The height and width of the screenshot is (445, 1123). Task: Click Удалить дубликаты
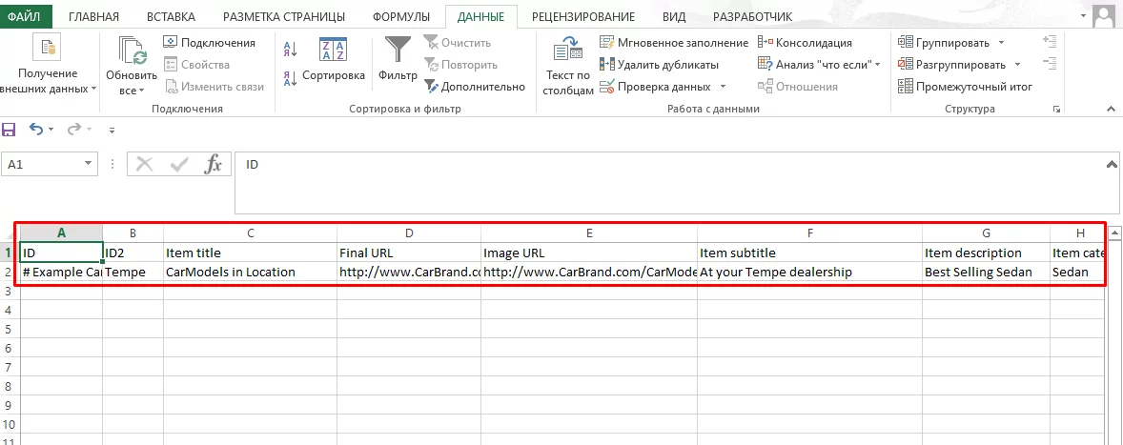659,65
